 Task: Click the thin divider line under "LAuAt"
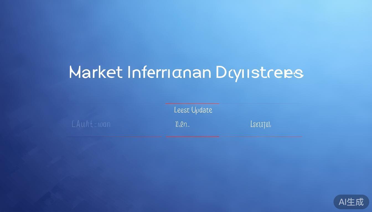(113, 136)
